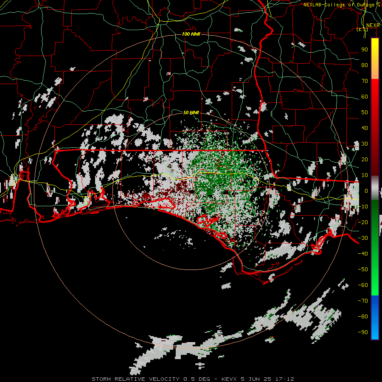Image resolution: width=382 pixels, height=382 pixels.
Task: Pick the bright green segment near -60 on the color bar
Action: point(375,285)
